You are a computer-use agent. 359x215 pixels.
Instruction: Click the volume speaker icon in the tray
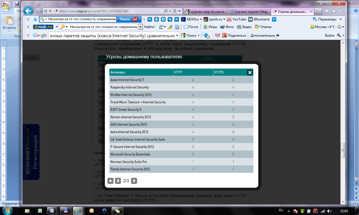329,211
